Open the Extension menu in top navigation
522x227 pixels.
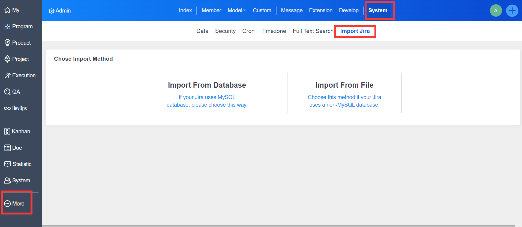(x=320, y=10)
